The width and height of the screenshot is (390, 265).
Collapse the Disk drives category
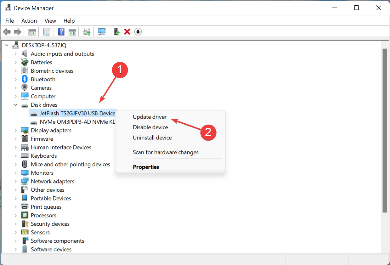pyautogui.click(x=16, y=104)
